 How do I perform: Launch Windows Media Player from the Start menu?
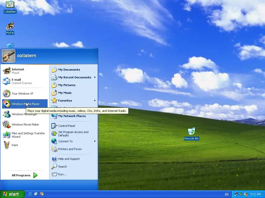pyautogui.click(x=25, y=104)
